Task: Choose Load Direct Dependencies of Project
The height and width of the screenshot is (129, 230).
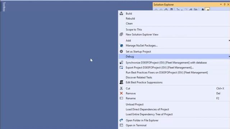Action: pos(147,109)
